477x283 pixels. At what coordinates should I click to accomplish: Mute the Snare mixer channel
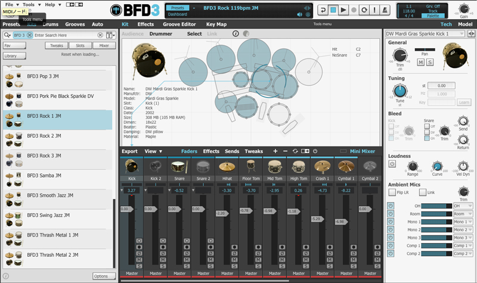pyautogui.click(x=187, y=260)
